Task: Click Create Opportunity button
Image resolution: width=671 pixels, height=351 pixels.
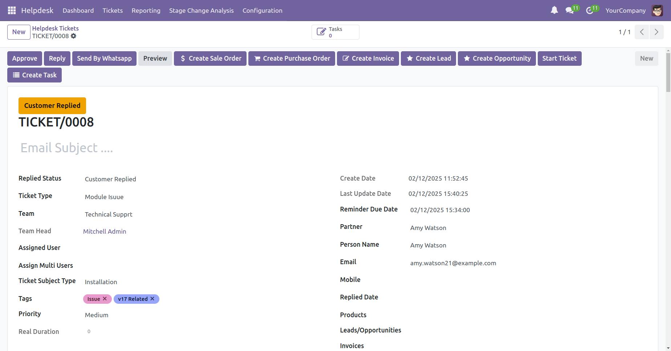Action: pyautogui.click(x=497, y=58)
